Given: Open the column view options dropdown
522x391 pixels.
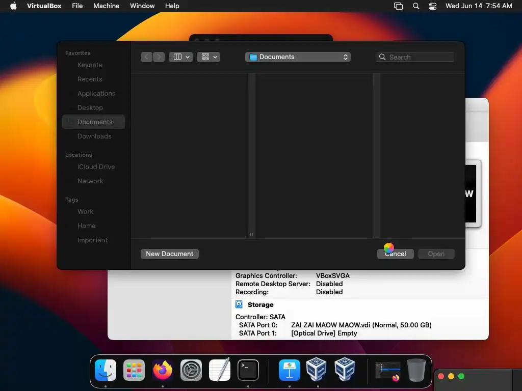Looking at the screenshot, I should tap(181, 57).
